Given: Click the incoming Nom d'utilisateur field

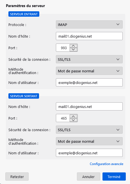Looking at the screenshot, I should point(89,83).
